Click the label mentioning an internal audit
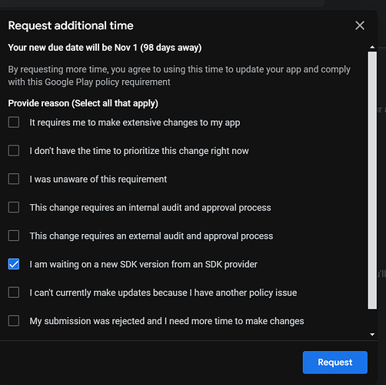The height and width of the screenshot is (385, 386). coord(150,208)
